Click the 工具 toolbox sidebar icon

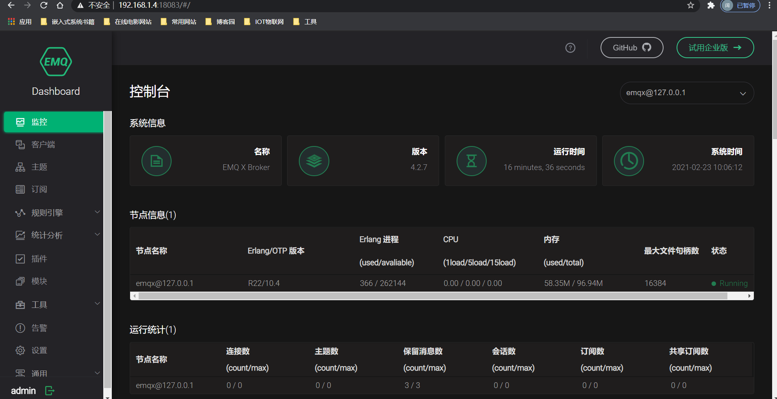click(20, 305)
